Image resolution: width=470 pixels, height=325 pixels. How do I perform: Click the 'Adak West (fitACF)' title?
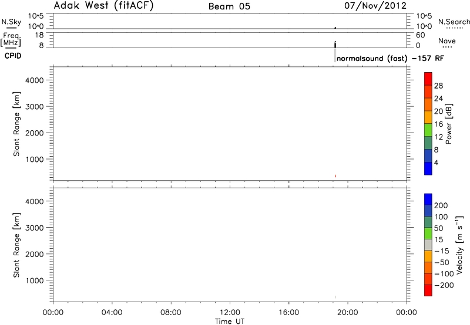point(104,5)
